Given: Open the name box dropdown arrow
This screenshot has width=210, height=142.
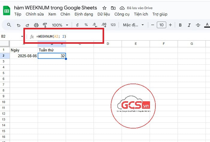Looking at the screenshot, I should 22,37.
